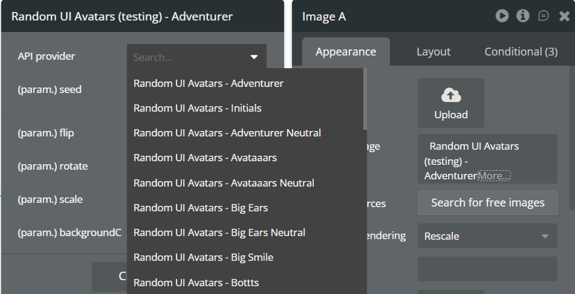Click the Upload cloud icon

tap(450, 95)
